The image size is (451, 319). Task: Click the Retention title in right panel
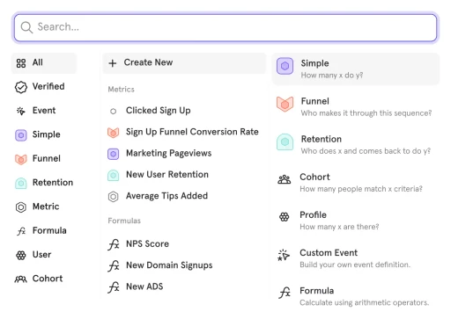pyautogui.click(x=322, y=139)
